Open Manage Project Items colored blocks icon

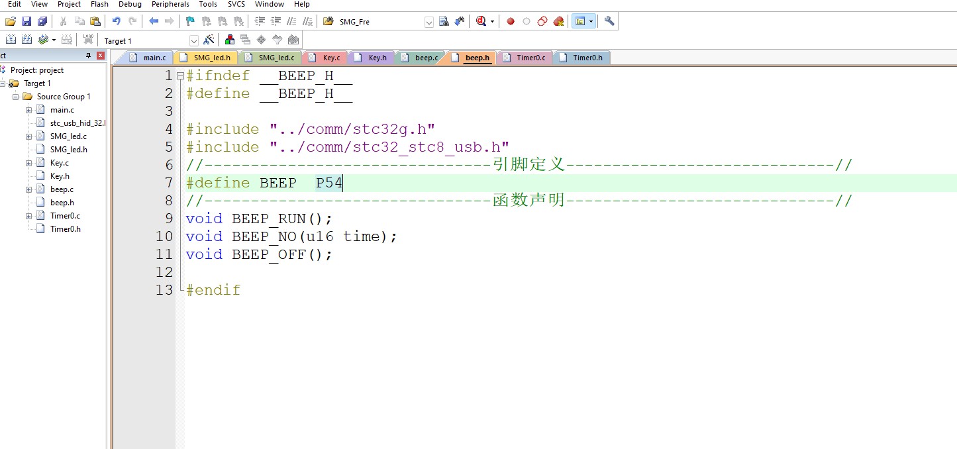(230, 40)
